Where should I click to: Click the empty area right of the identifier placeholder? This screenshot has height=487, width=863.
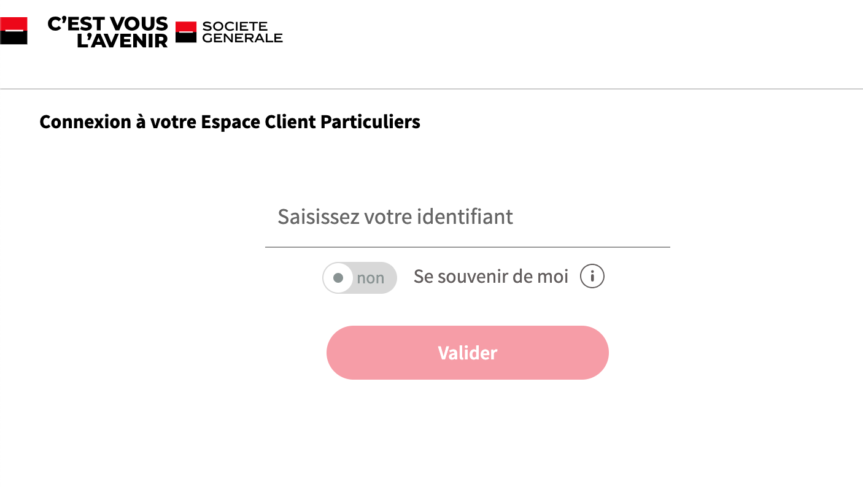592,218
